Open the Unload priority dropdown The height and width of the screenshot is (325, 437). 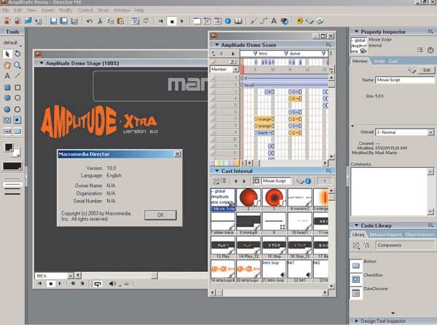coord(431,132)
